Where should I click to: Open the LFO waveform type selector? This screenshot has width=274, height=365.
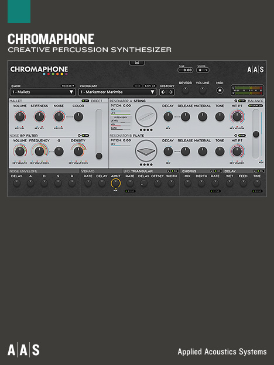pyautogui.click(x=168, y=171)
